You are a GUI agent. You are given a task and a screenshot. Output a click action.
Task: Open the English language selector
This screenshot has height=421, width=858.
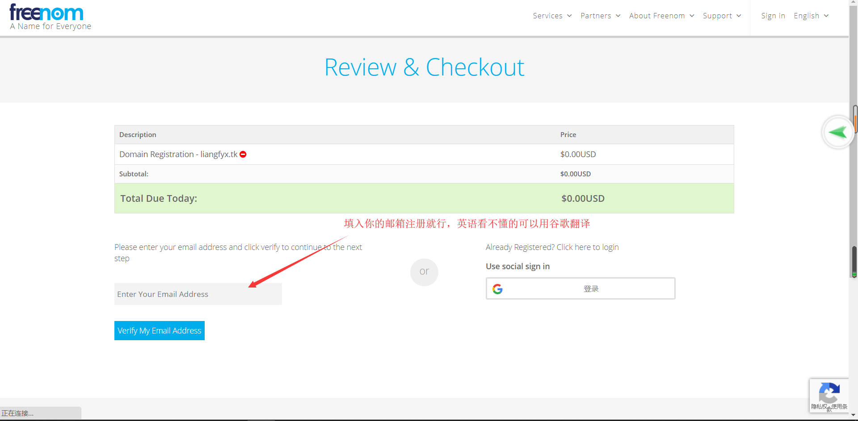pyautogui.click(x=811, y=16)
